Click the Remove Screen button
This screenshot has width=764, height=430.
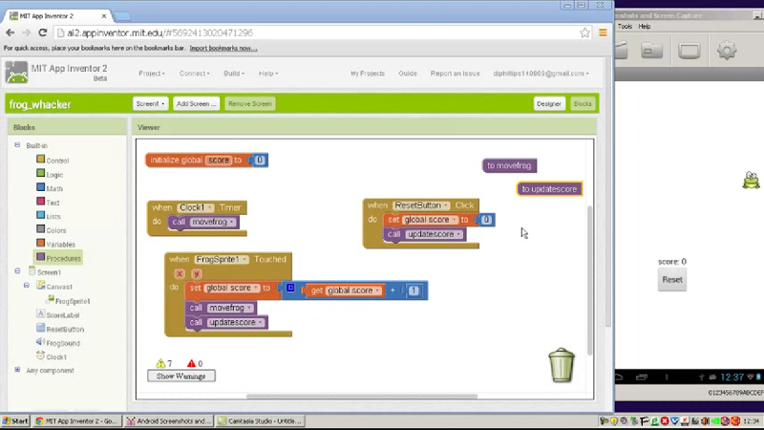(x=249, y=104)
